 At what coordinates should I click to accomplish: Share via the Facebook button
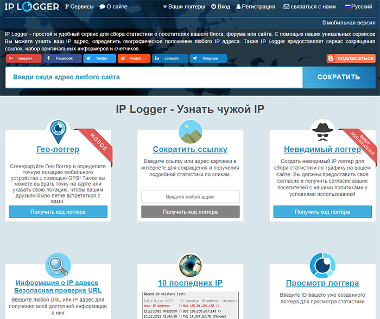pyautogui.click(x=62, y=59)
